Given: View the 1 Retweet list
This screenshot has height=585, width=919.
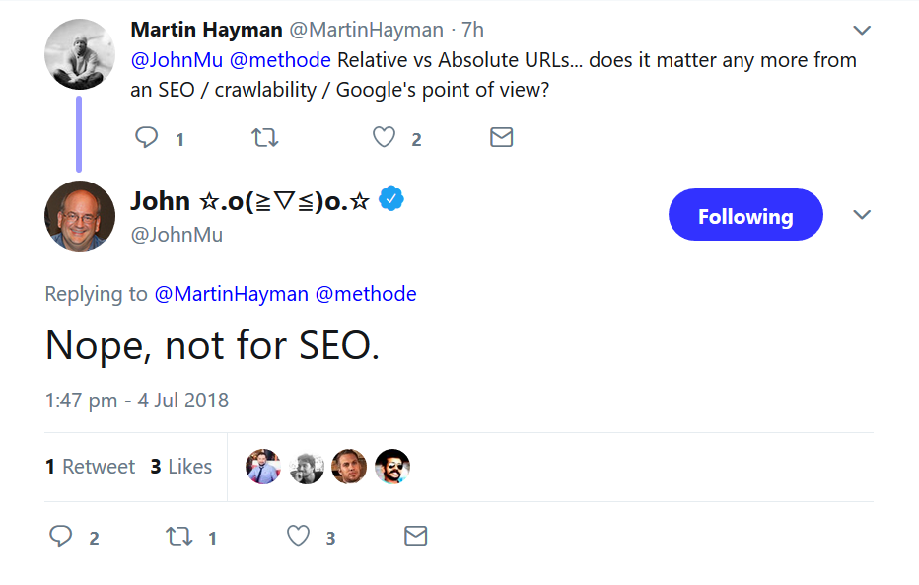Looking at the screenshot, I should tap(90, 466).
